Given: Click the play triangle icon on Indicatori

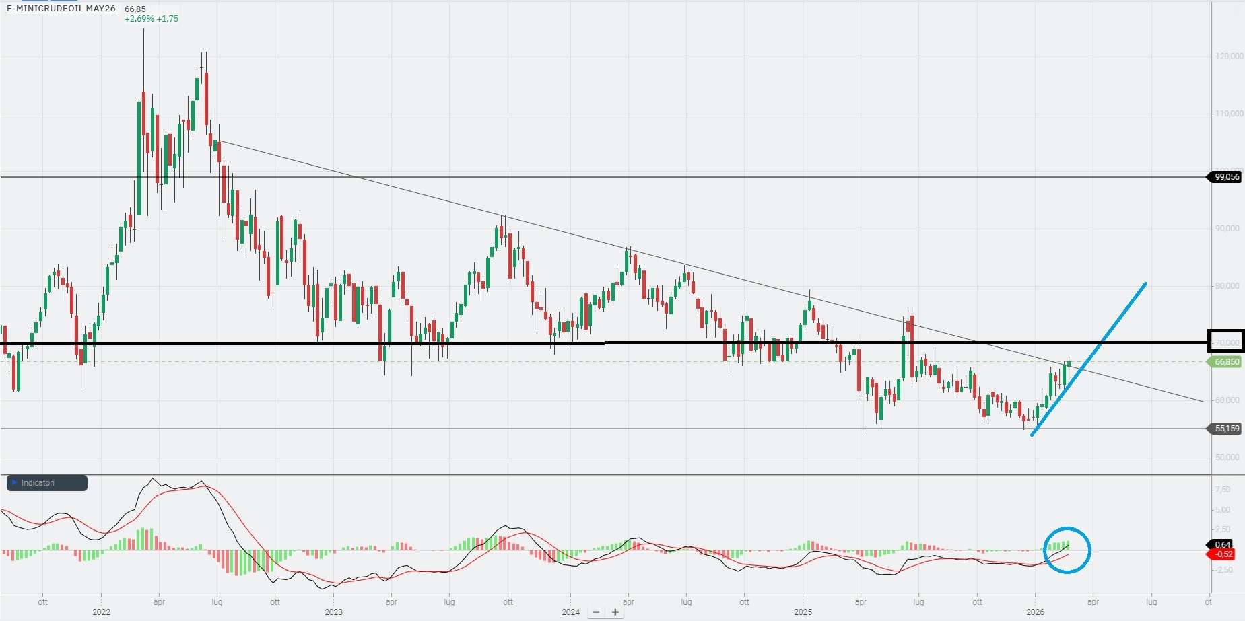Looking at the screenshot, I should point(15,483).
